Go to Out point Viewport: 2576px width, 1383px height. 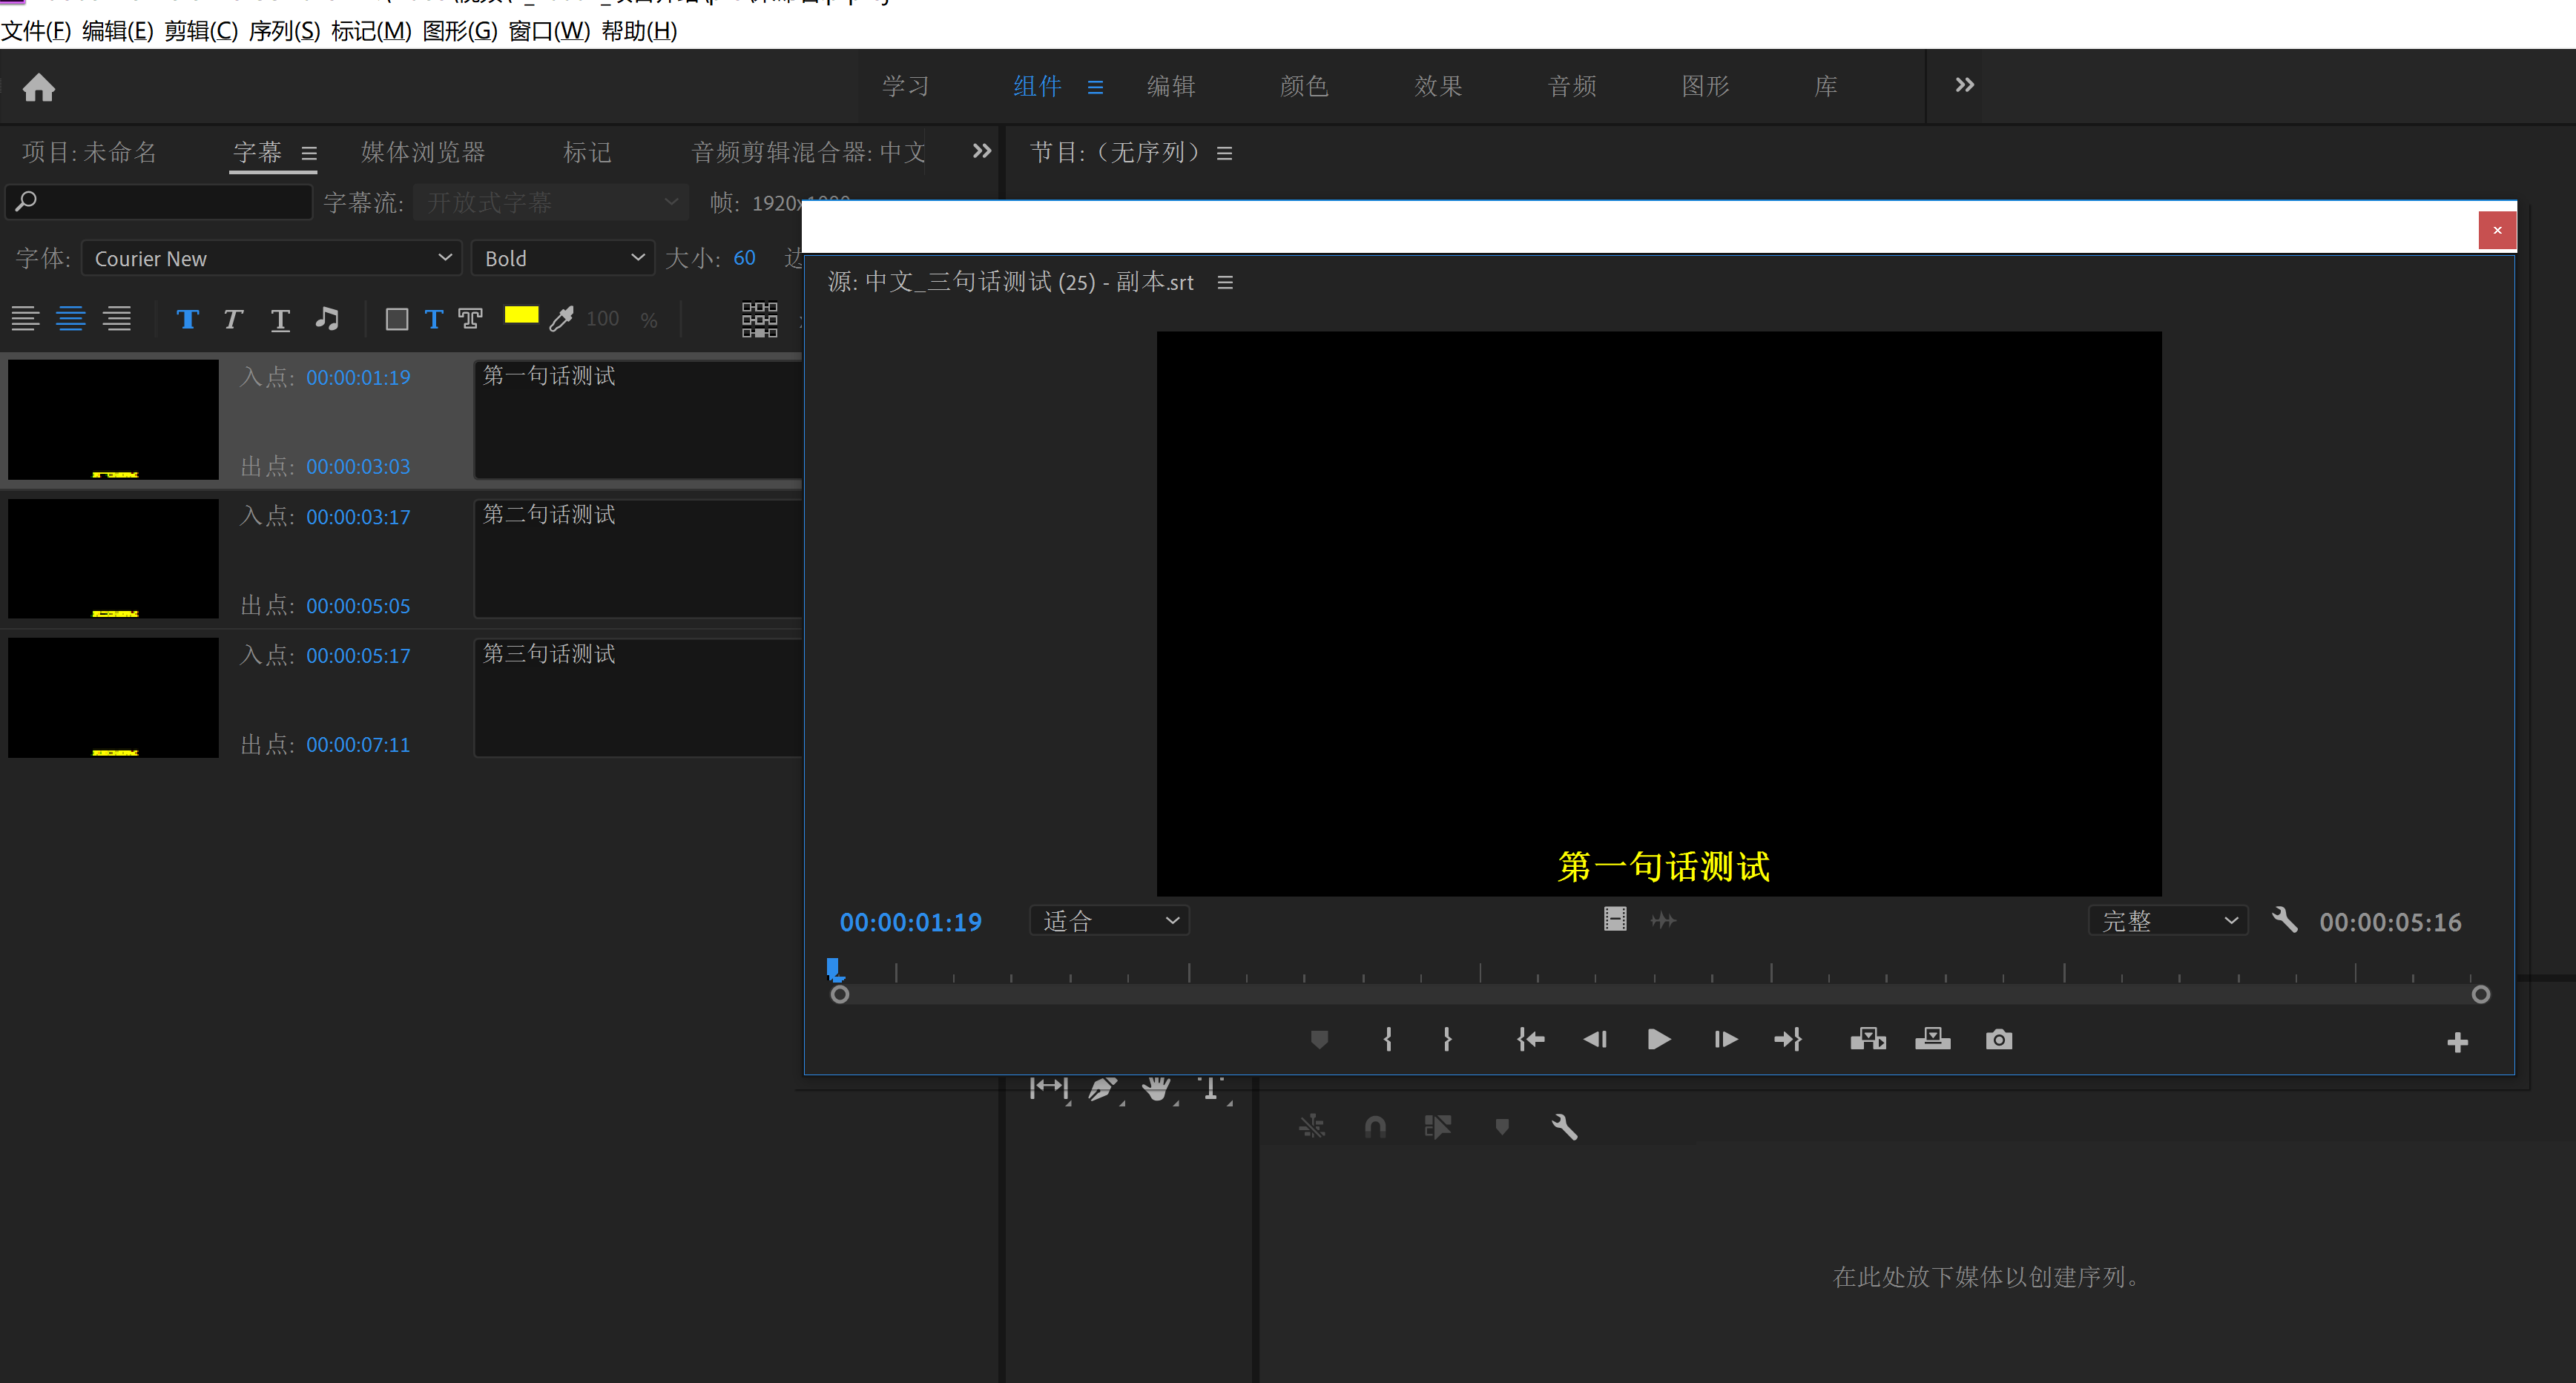pos(1788,1040)
